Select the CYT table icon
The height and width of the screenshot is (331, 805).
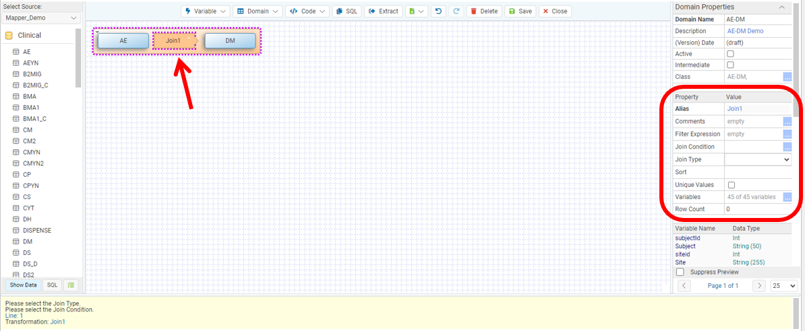pos(16,208)
